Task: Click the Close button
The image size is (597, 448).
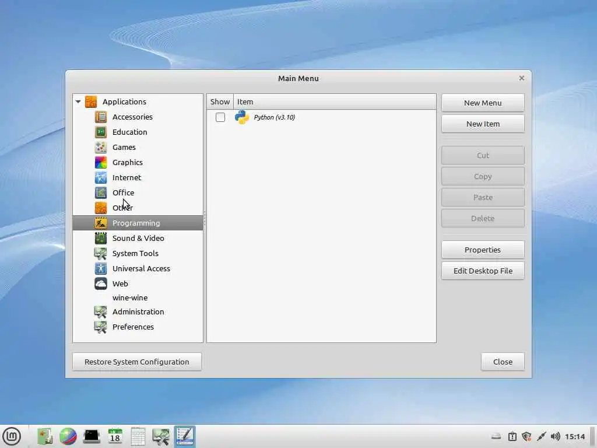Action: (x=503, y=362)
